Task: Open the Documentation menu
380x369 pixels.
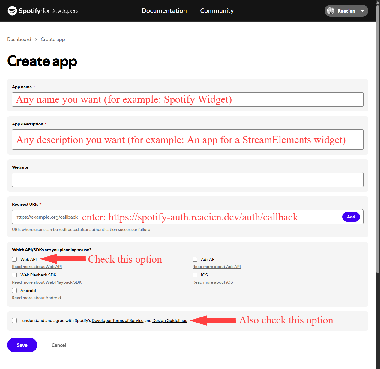Action: point(164,11)
